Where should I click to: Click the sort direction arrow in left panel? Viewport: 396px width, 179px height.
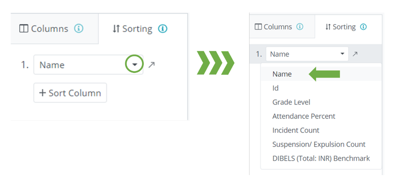coord(152,65)
